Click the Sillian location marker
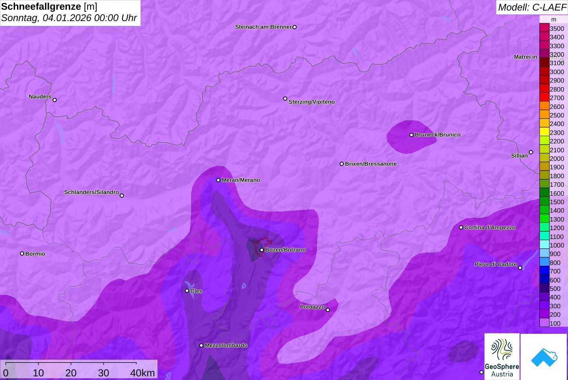568x380 pixels. [531, 152]
